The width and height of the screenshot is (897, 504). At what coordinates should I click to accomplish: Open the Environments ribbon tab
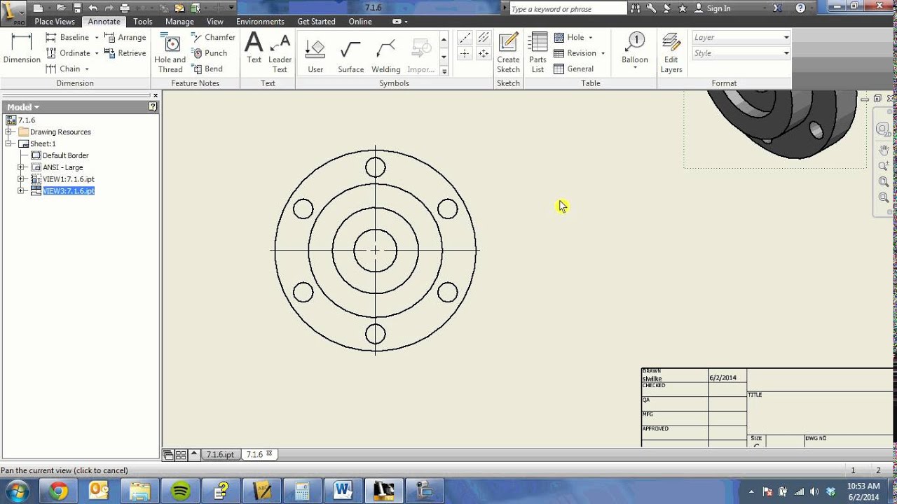(x=260, y=22)
